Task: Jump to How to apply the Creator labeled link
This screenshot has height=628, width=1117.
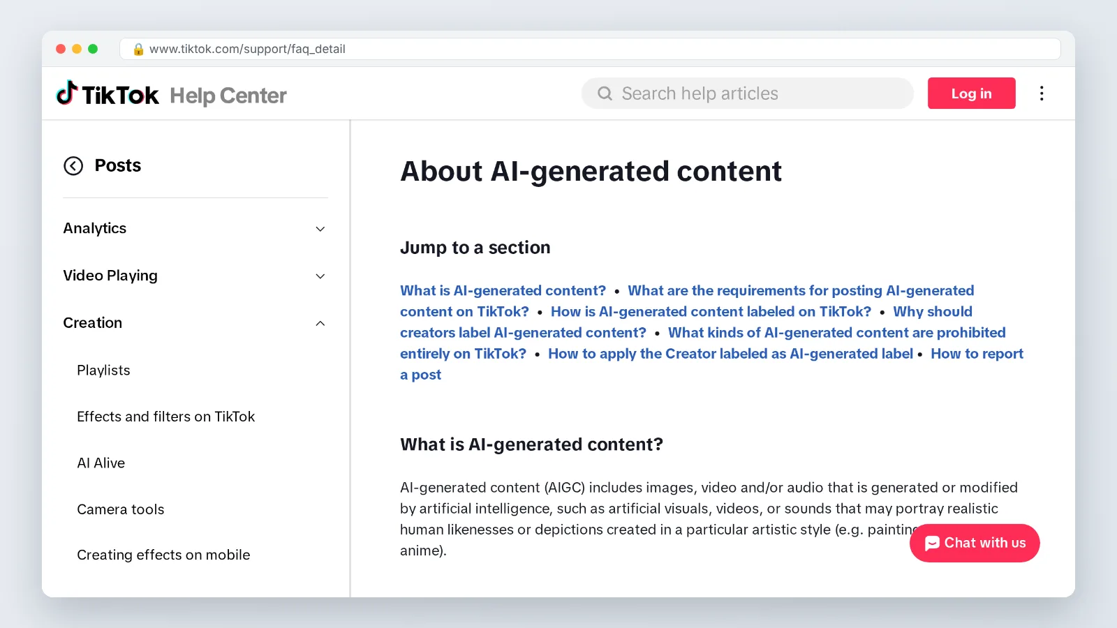Action: coord(730,354)
